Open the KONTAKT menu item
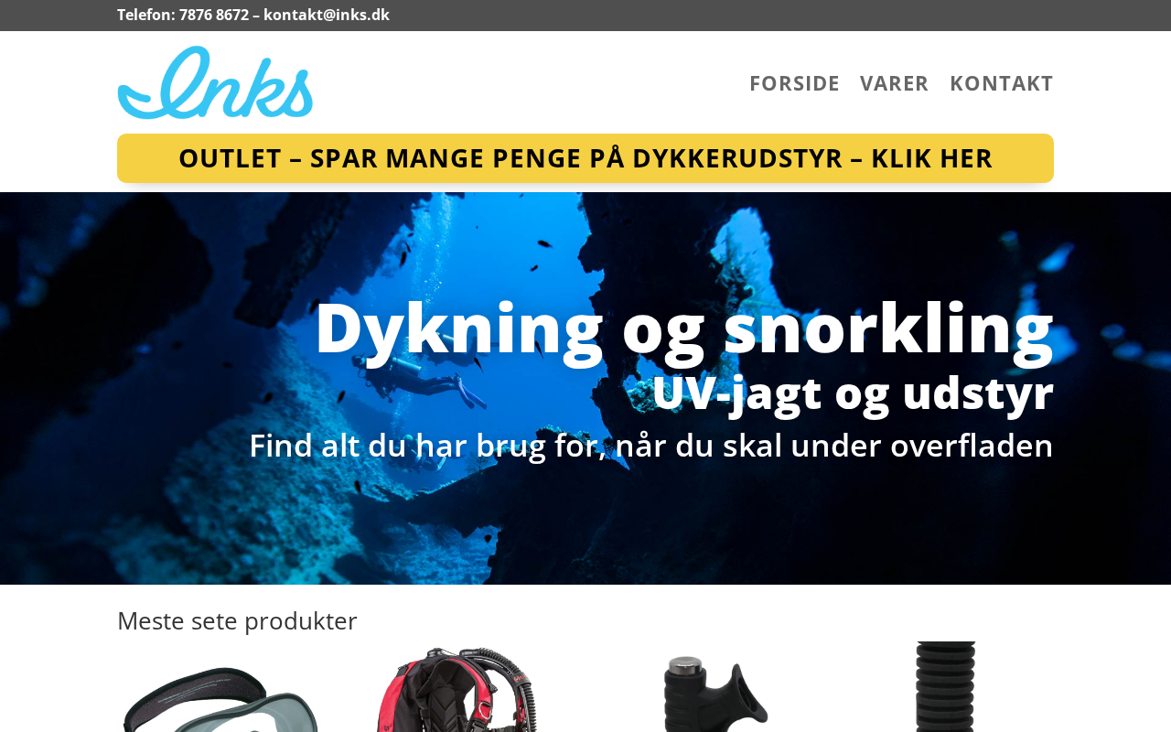The width and height of the screenshot is (1171, 732). (1001, 83)
